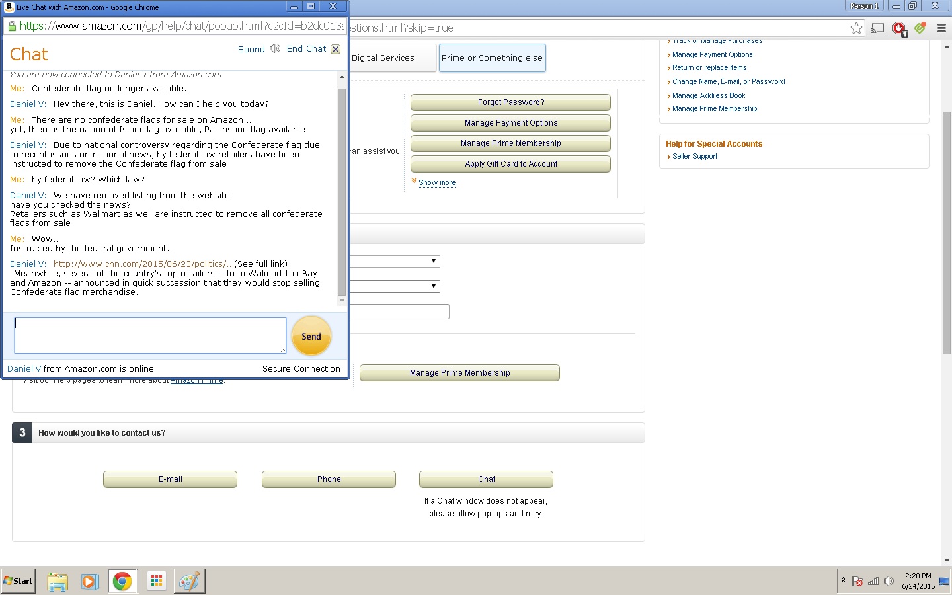Open the second issue details dropdown
Screen dimensions: 952x595
[x=395, y=286]
